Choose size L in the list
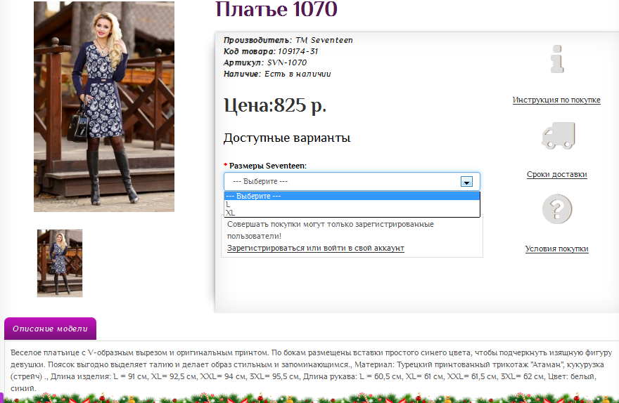This screenshot has height=403, width=619. 352,204
